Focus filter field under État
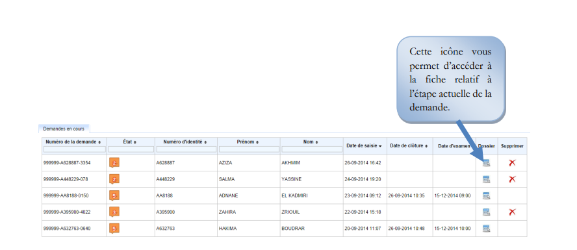 click(131, 149)
